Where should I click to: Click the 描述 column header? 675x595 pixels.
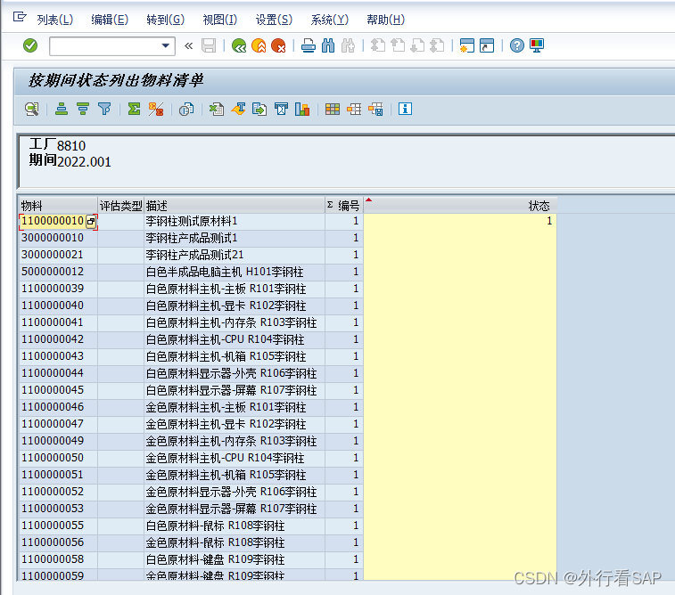(235, 206)
